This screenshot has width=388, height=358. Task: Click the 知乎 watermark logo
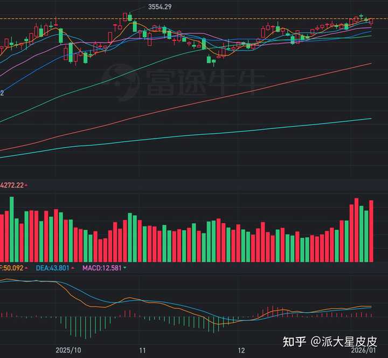[x=294, y=342]
